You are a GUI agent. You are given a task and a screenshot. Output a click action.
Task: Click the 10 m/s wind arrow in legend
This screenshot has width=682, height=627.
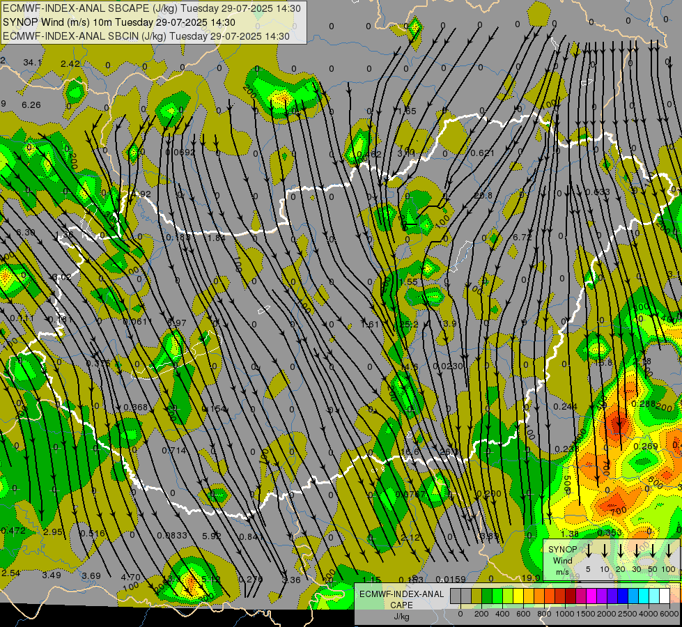605,550
